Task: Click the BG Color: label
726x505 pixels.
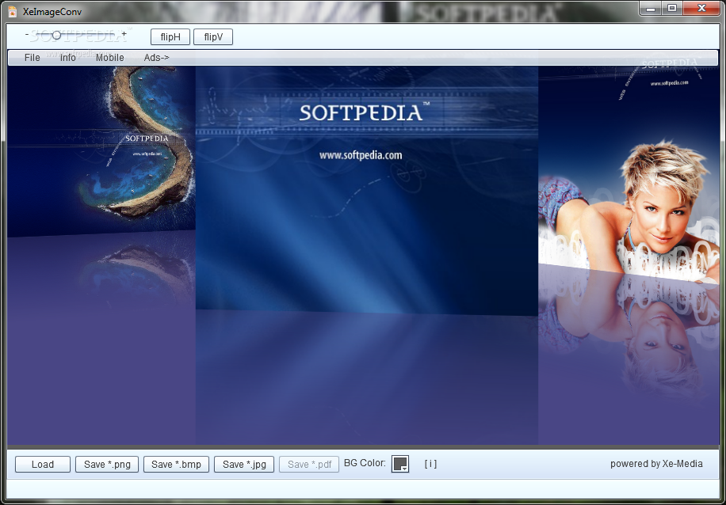Action: pyautogui.click(x=365, y=463)
